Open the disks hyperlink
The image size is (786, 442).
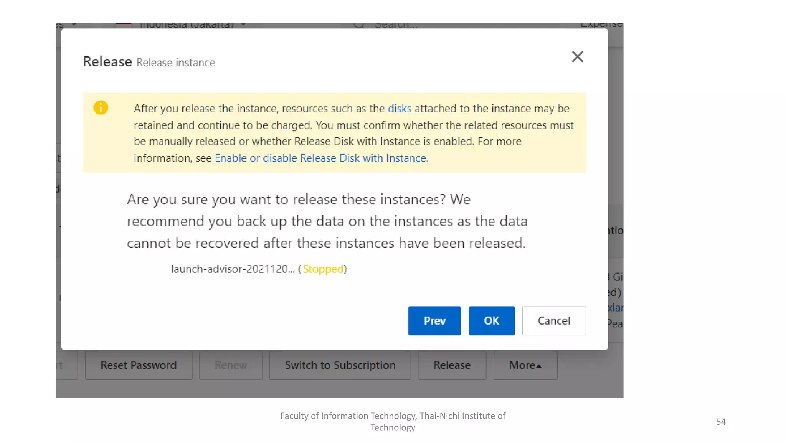[x=399, y=109]
